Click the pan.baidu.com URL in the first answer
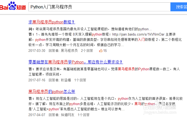The height and width of the screenshot is (119, 187). [138, 34]
